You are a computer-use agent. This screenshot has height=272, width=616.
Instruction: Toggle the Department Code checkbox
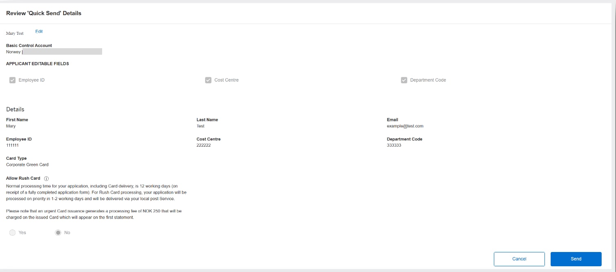(404, 80)
